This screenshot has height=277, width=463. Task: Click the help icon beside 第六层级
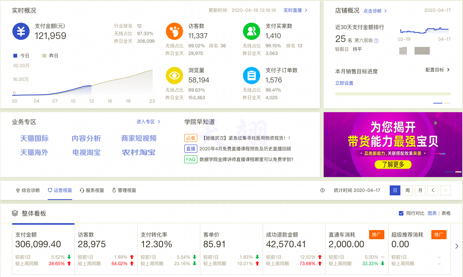tap(376, 40)
